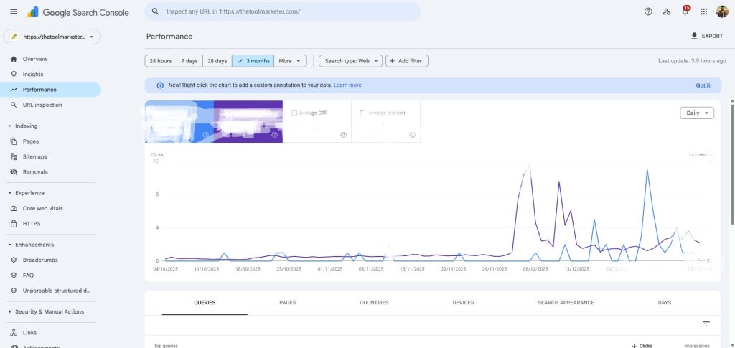This screenshot has height=348, width=735.
Task: Click the HTTPS padlock icon
Action: point(14,224)
